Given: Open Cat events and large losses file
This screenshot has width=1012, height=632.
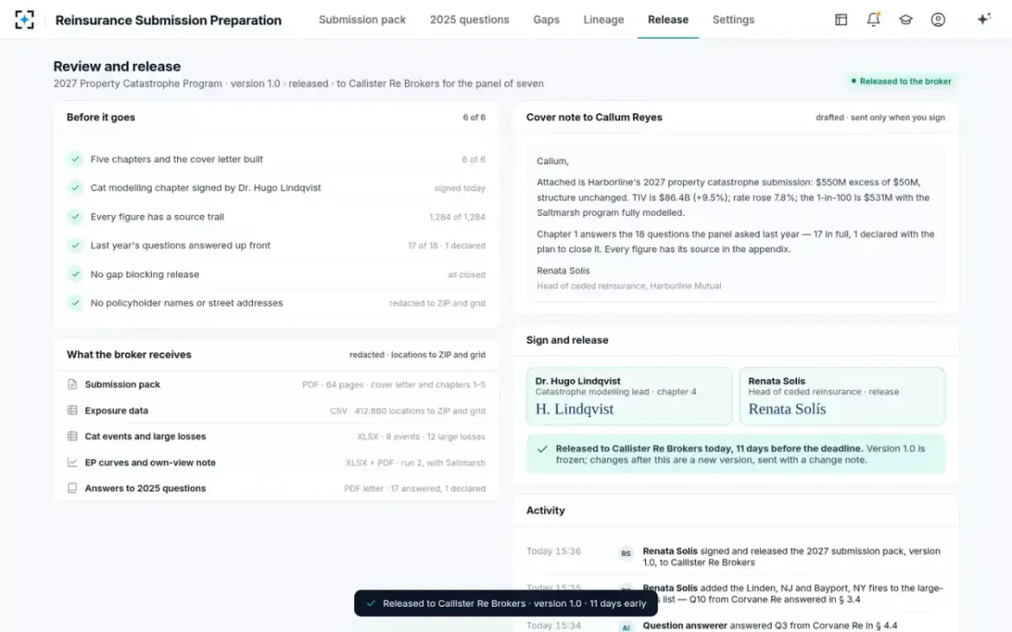Looking at the screenshot, I should [x=276, y=437].
